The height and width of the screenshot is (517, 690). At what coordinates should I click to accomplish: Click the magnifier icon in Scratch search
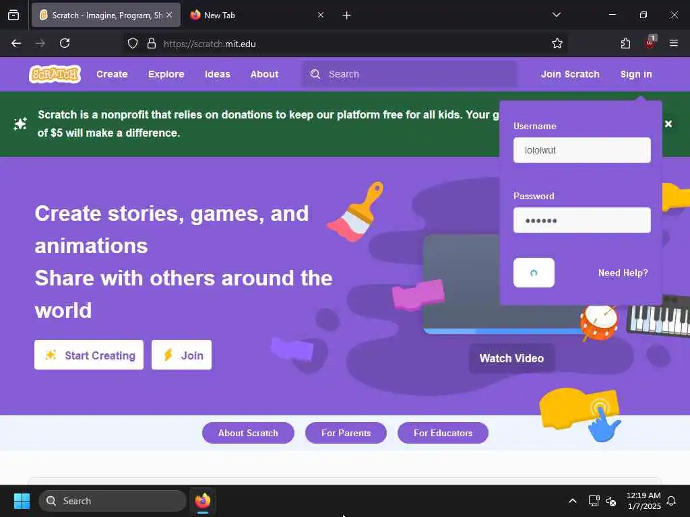point(315,74)
